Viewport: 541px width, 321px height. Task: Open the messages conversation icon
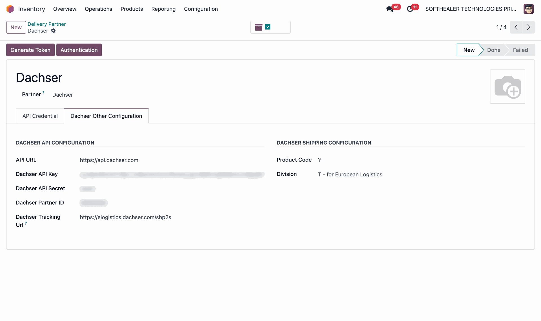click(390, 9)
